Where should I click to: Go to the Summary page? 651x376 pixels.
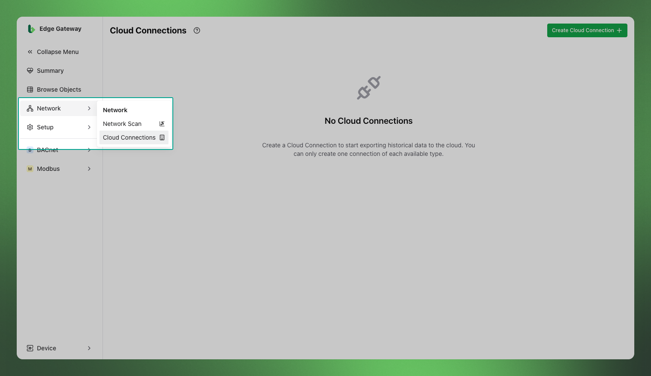point(59,71)
